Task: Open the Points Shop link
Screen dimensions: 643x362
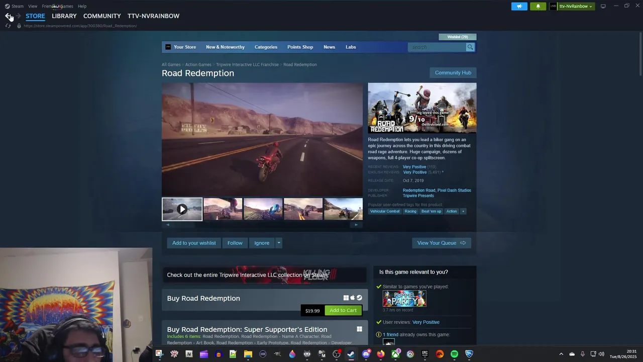Action: point(300,47)
